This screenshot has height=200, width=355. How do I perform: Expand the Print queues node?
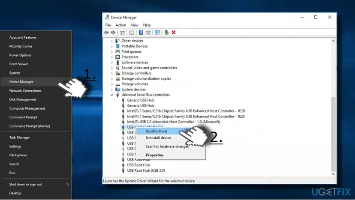coord(111,52)
